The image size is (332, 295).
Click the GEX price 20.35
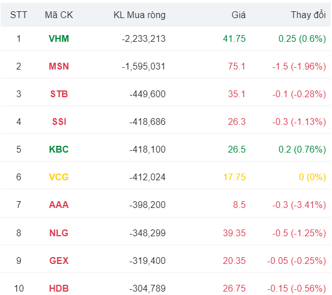(x=234, y=261)
